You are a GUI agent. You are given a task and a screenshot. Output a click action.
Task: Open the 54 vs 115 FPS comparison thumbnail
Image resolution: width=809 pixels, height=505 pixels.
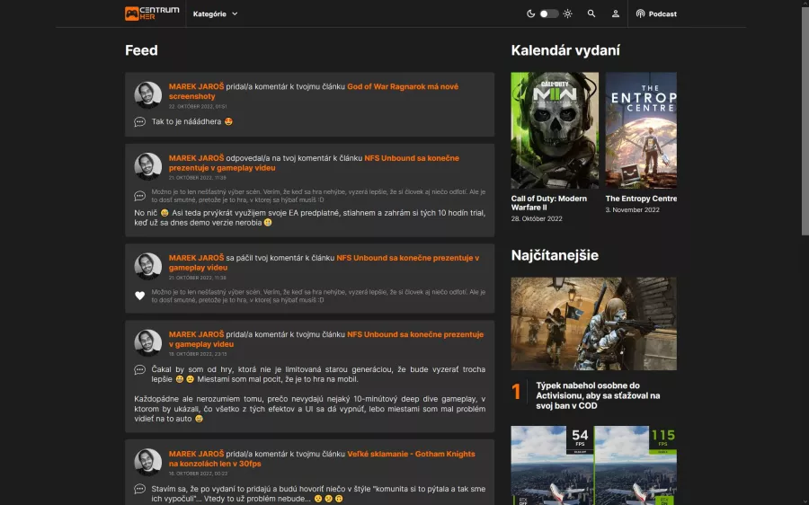click(594, 465)
